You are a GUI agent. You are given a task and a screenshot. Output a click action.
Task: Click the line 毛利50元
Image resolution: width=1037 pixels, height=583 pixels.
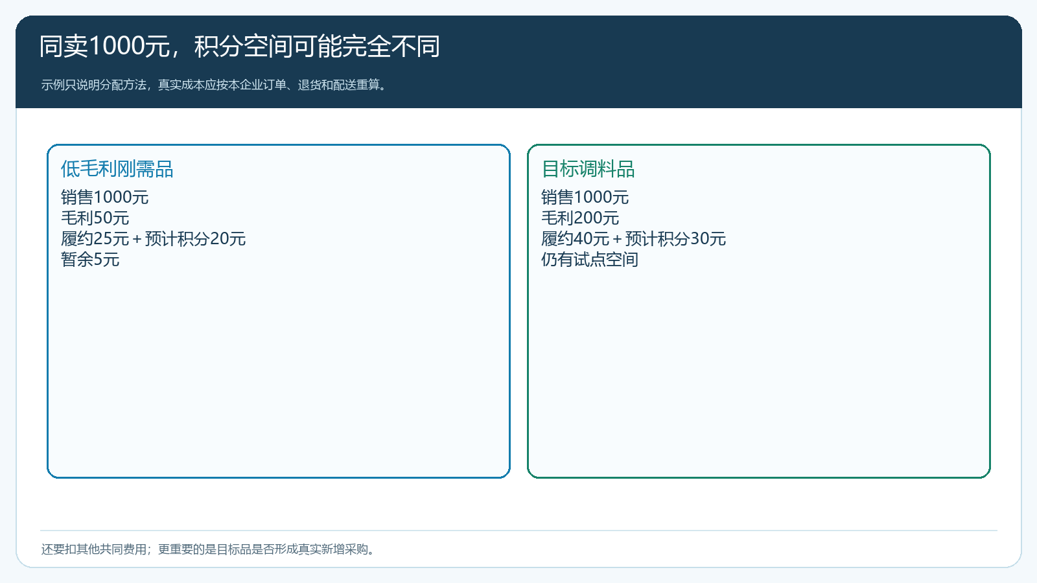95,218
